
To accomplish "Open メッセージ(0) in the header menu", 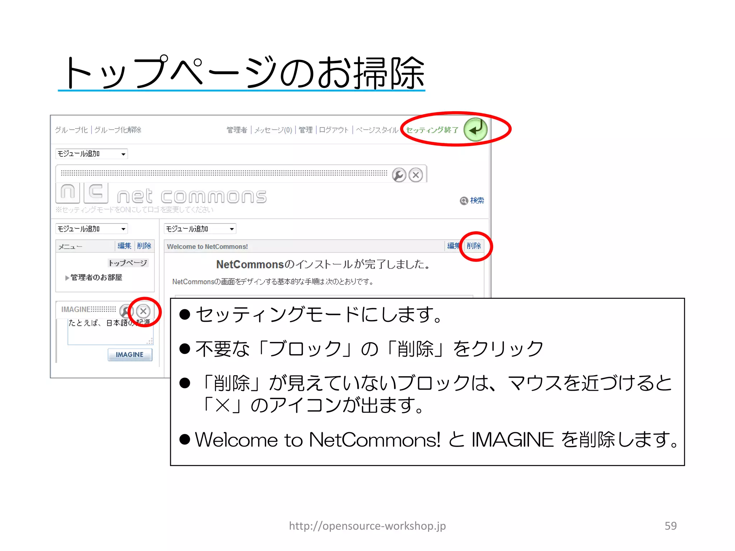I will tap(273, 130).
